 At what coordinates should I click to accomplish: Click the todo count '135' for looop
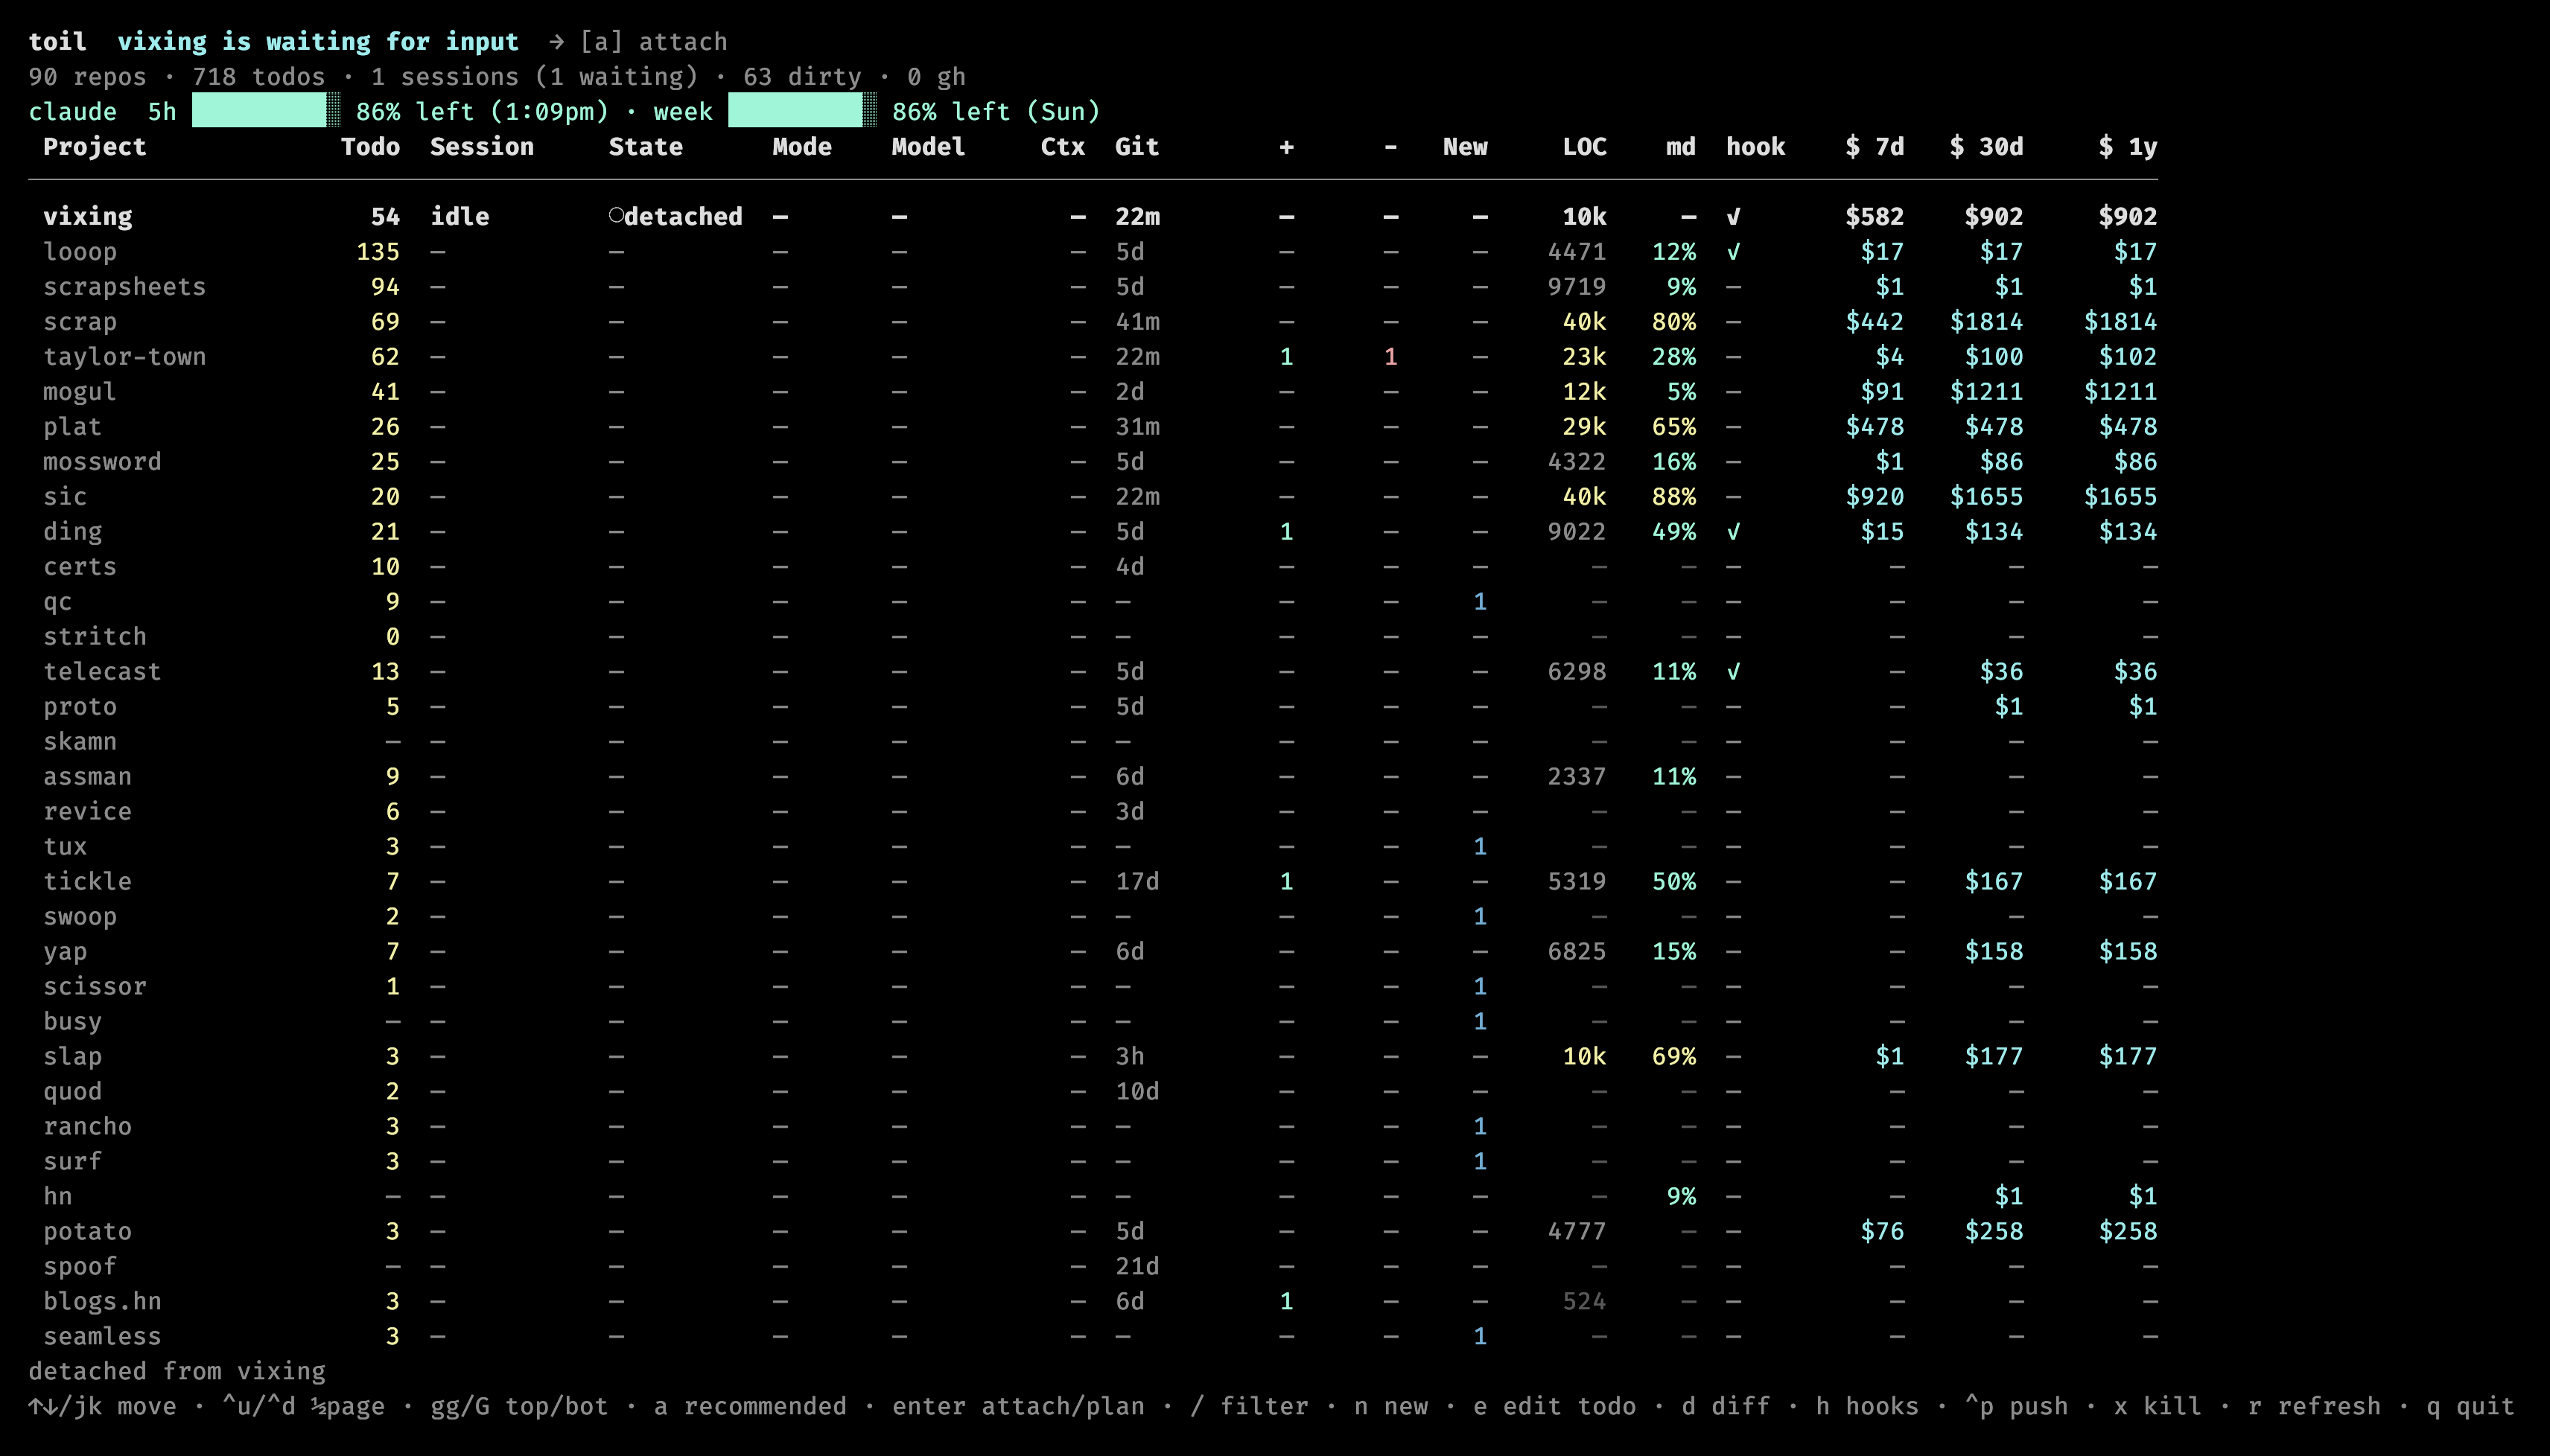[378, 252]
